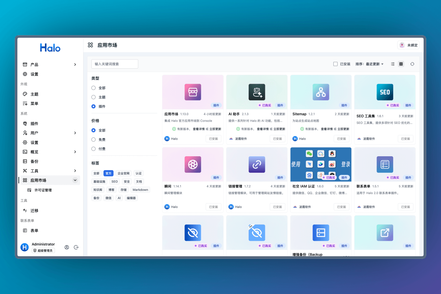Open the 备份 sidebar menu item
Viewport: 441px width, 294px height.
point(34,161)
